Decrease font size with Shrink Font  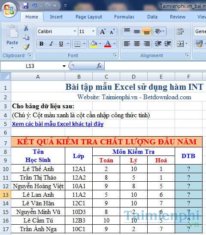click(112, 31)
